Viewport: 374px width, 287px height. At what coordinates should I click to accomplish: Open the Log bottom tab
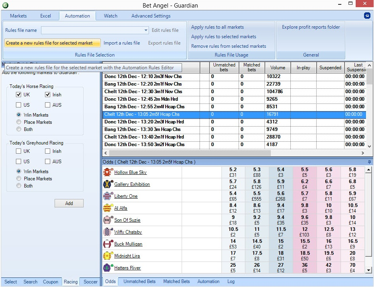[231, 281]
